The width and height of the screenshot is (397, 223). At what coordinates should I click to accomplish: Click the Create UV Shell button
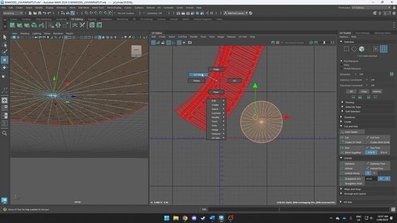tap(352, 142)
